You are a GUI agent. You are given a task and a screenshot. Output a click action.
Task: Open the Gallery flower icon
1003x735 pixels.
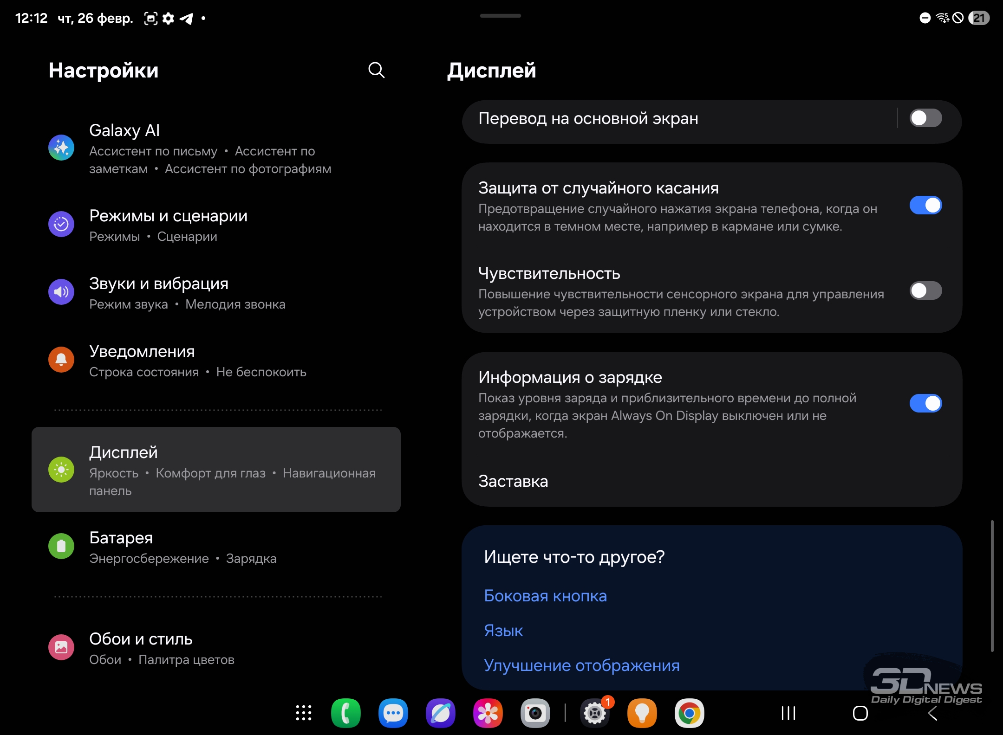[488, 713]
